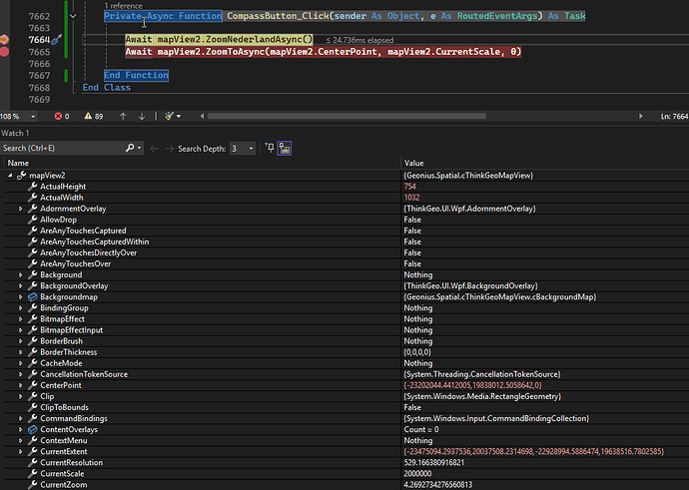Image resolution: width=689 pixels, height=490 pixels.
Task: Select the ActualHeight row
Action: click(x=346, y=187)
